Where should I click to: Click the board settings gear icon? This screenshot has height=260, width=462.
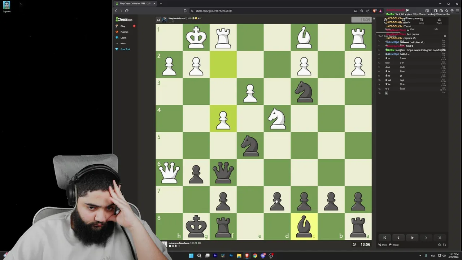click(x=374, y=19)
